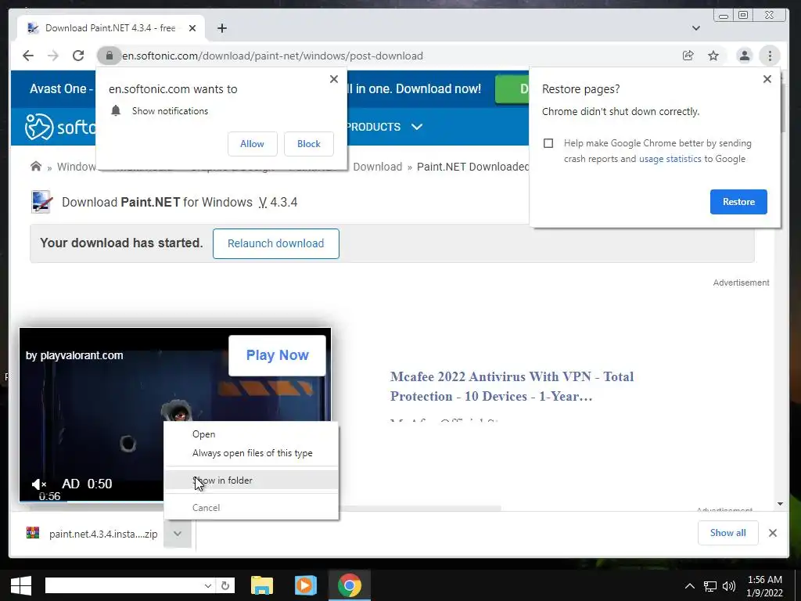Check the crash reports checkbox
The height and width of the screenshot is (601, 801).
(x=548, y=143)
